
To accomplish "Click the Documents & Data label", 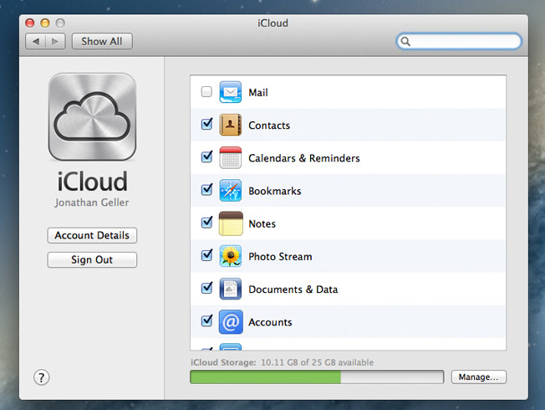I will pyautogui.click(x=293, y=290).
